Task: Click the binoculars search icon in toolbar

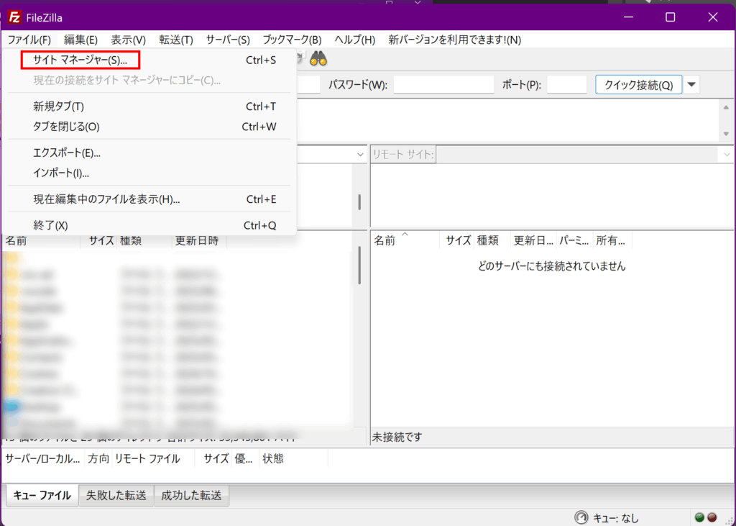Action: [318, 59]
